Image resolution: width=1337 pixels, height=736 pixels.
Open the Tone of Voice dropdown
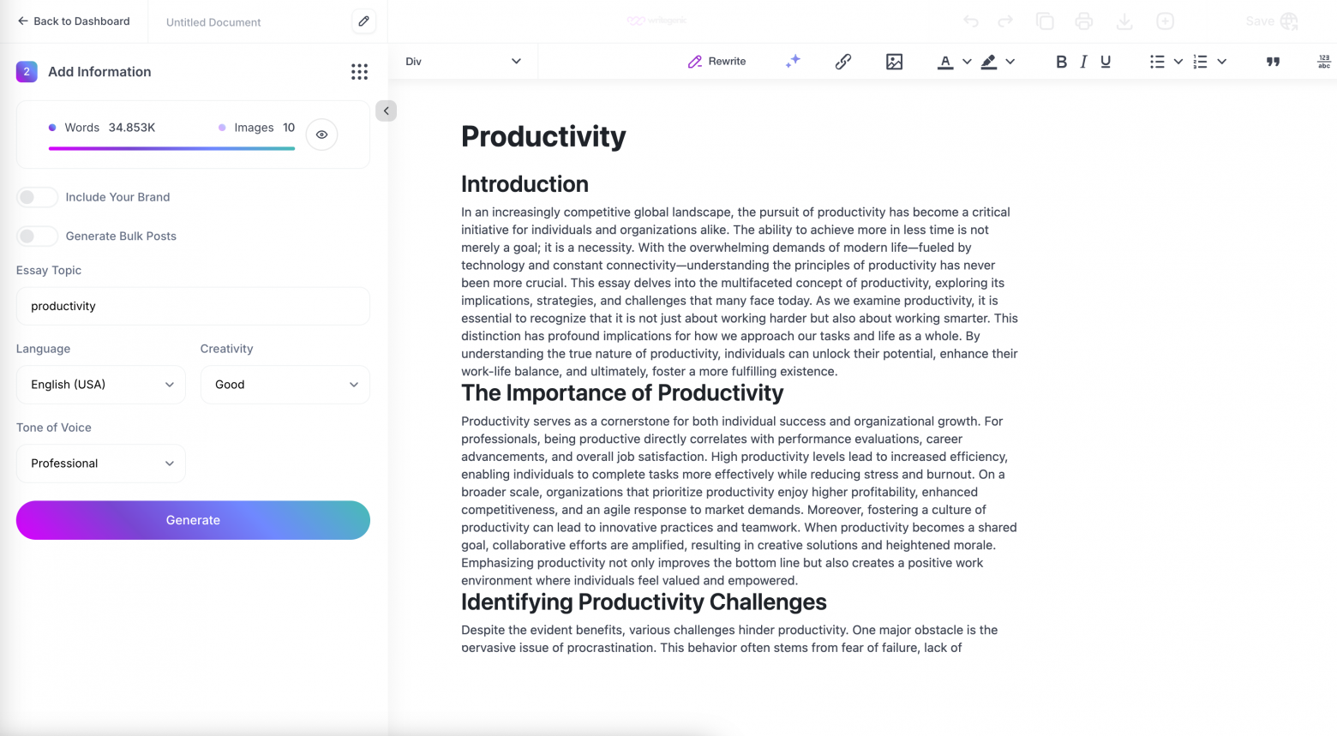[x=101, y=464]
